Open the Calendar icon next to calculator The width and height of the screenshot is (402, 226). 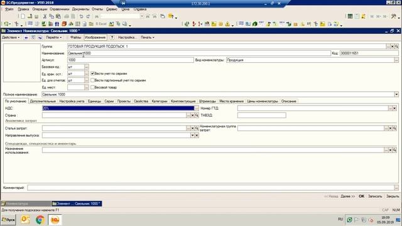(x=357, y=16)
